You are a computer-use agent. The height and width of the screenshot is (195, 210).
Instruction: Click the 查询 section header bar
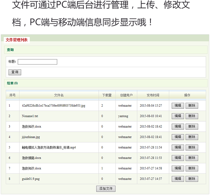point(106,50)
